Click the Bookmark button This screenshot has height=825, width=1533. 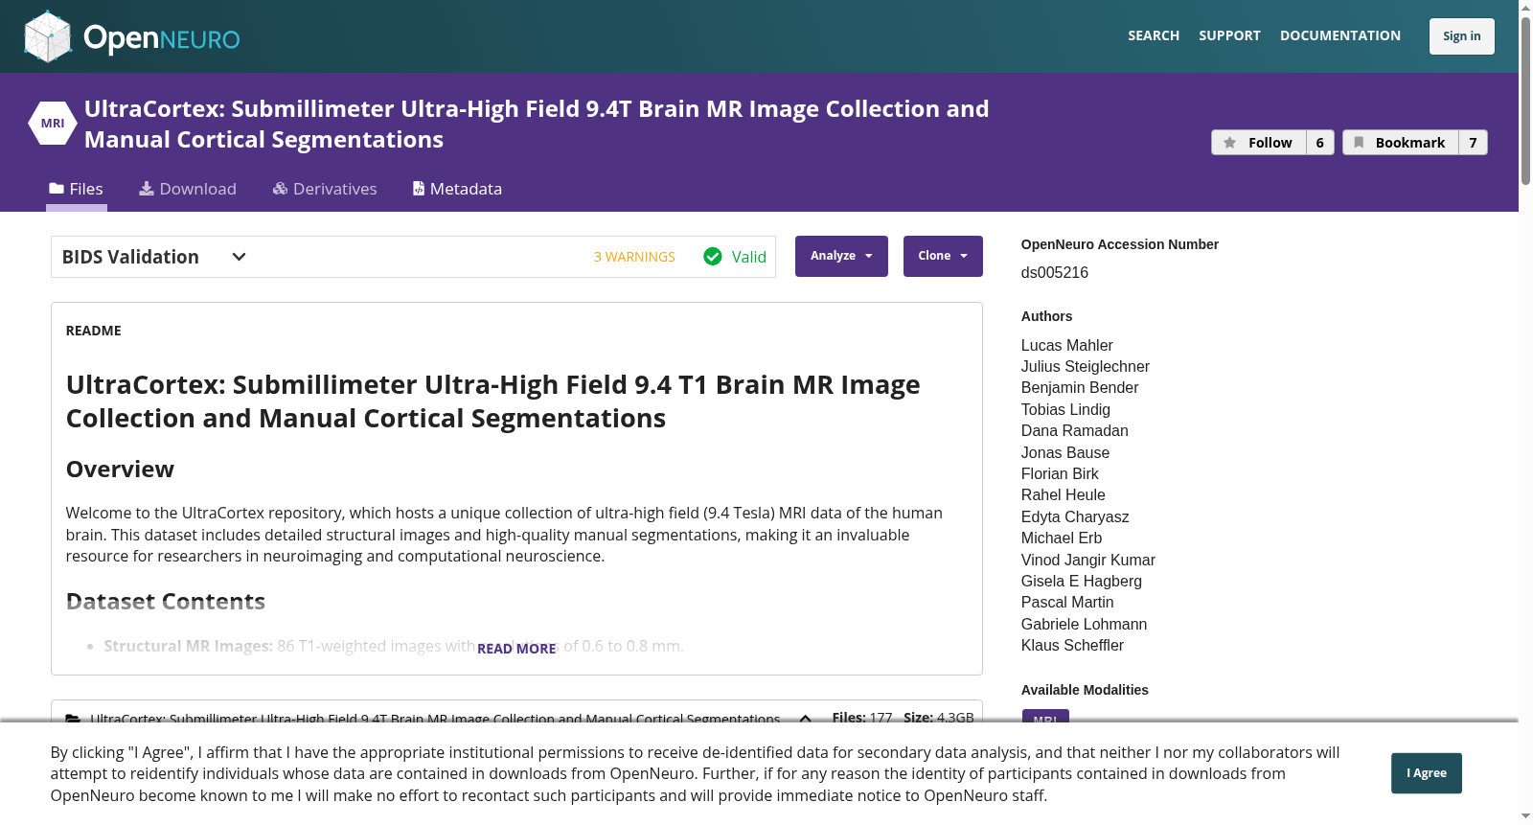point(1401,143)
